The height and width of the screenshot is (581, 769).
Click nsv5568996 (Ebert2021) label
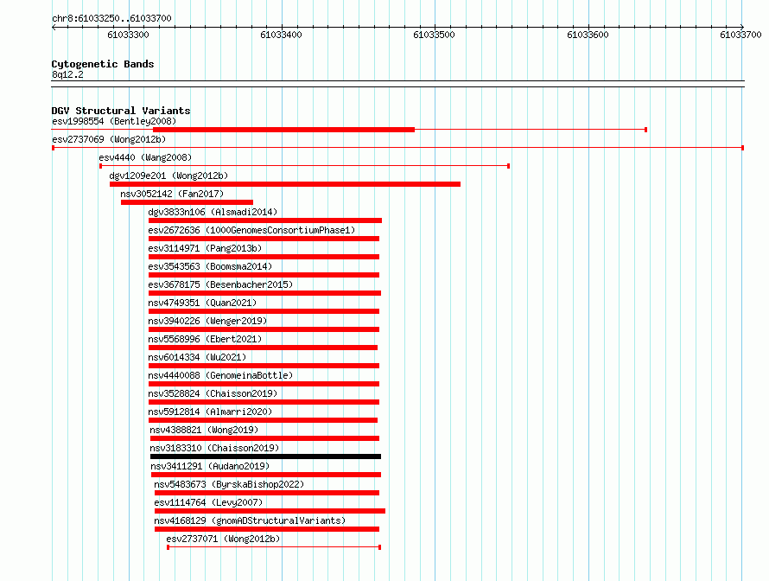point(205,339)
